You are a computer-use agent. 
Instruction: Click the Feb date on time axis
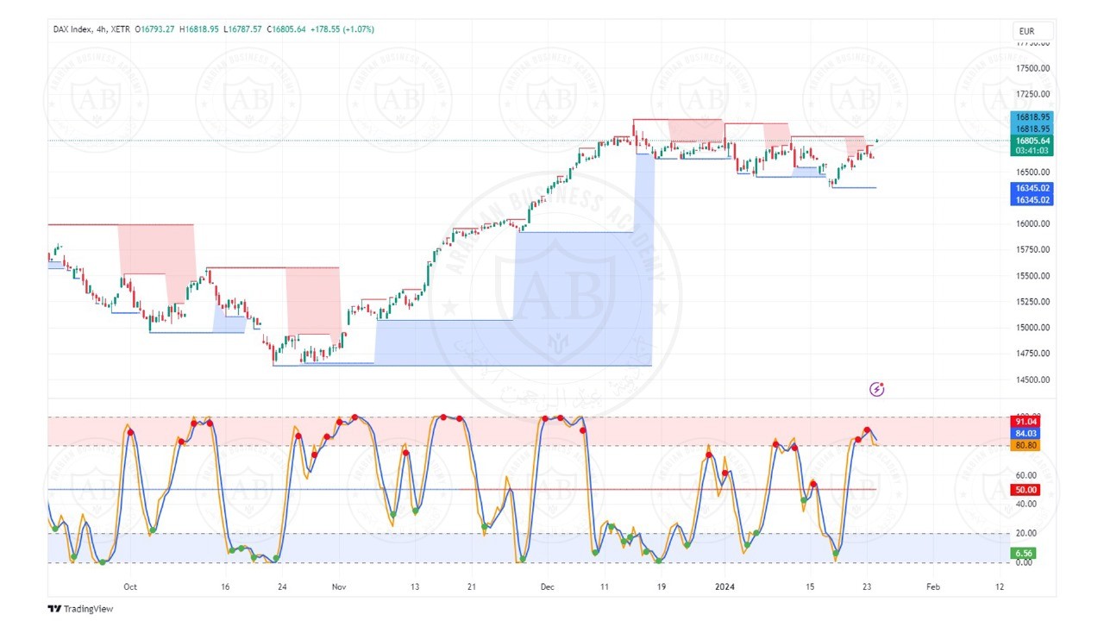tap(932, 586)
